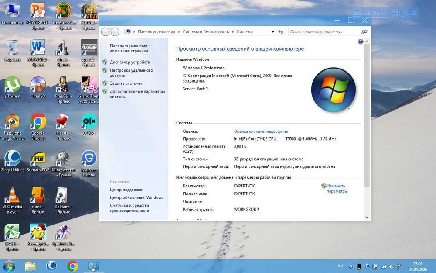Screen dimensions: 436x273
Task: Open the address bar history dropdown arrow
Action: pyautogui.click(x=273, y=32)
